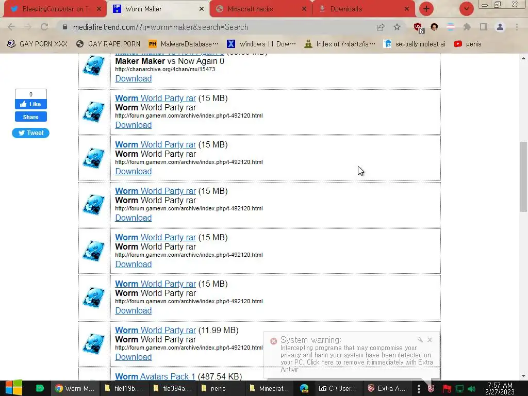This screenshot has height=396, width=528.
Task: Click the disk icon beside Maker Maker result
Action: coord(94,65)
